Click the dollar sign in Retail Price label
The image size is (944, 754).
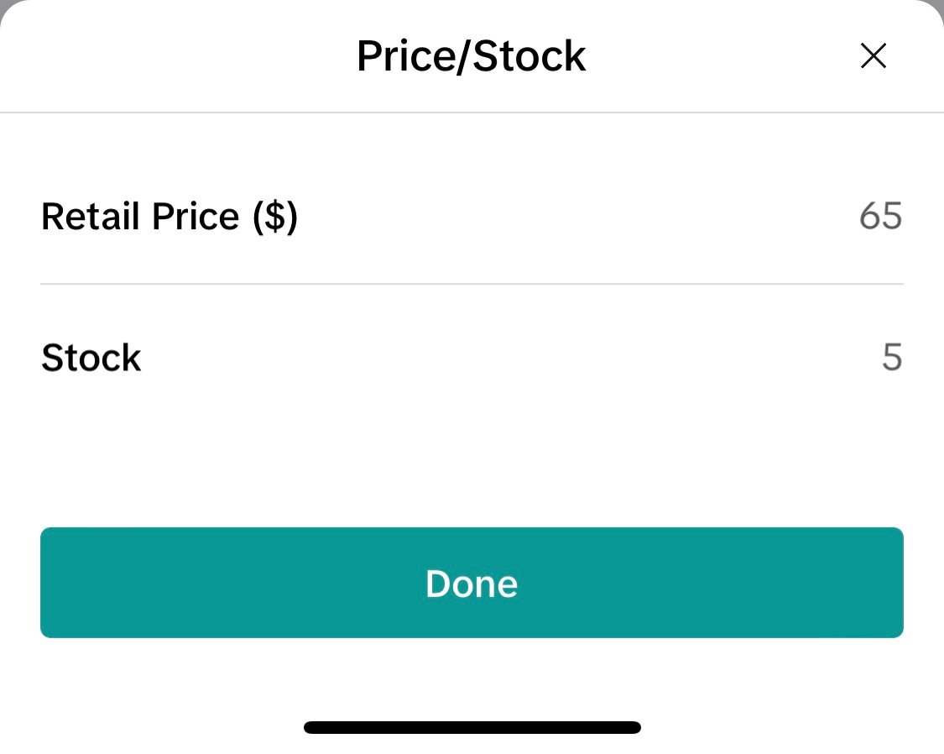tap(275, 216)
